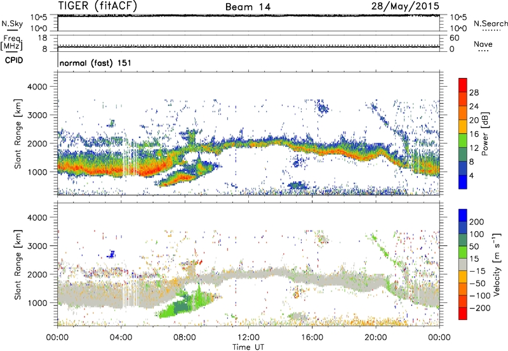508x351 pixels.
Task: Click the CPID label
Action: (x=14, y=60)
